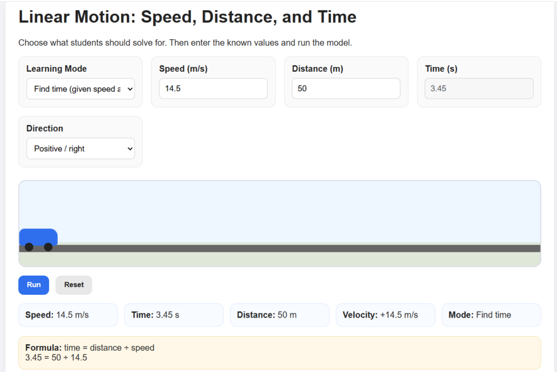557x372 pixels.
Task: Select the Speed 14.5 m/s readout card
Action: tap(67, 315)
